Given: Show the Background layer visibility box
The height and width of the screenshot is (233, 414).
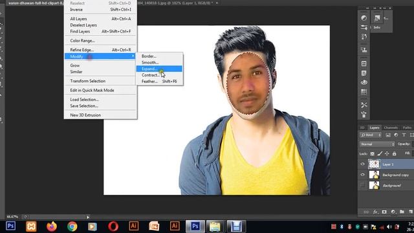Looking at the screenshot, I should point(362,185).
